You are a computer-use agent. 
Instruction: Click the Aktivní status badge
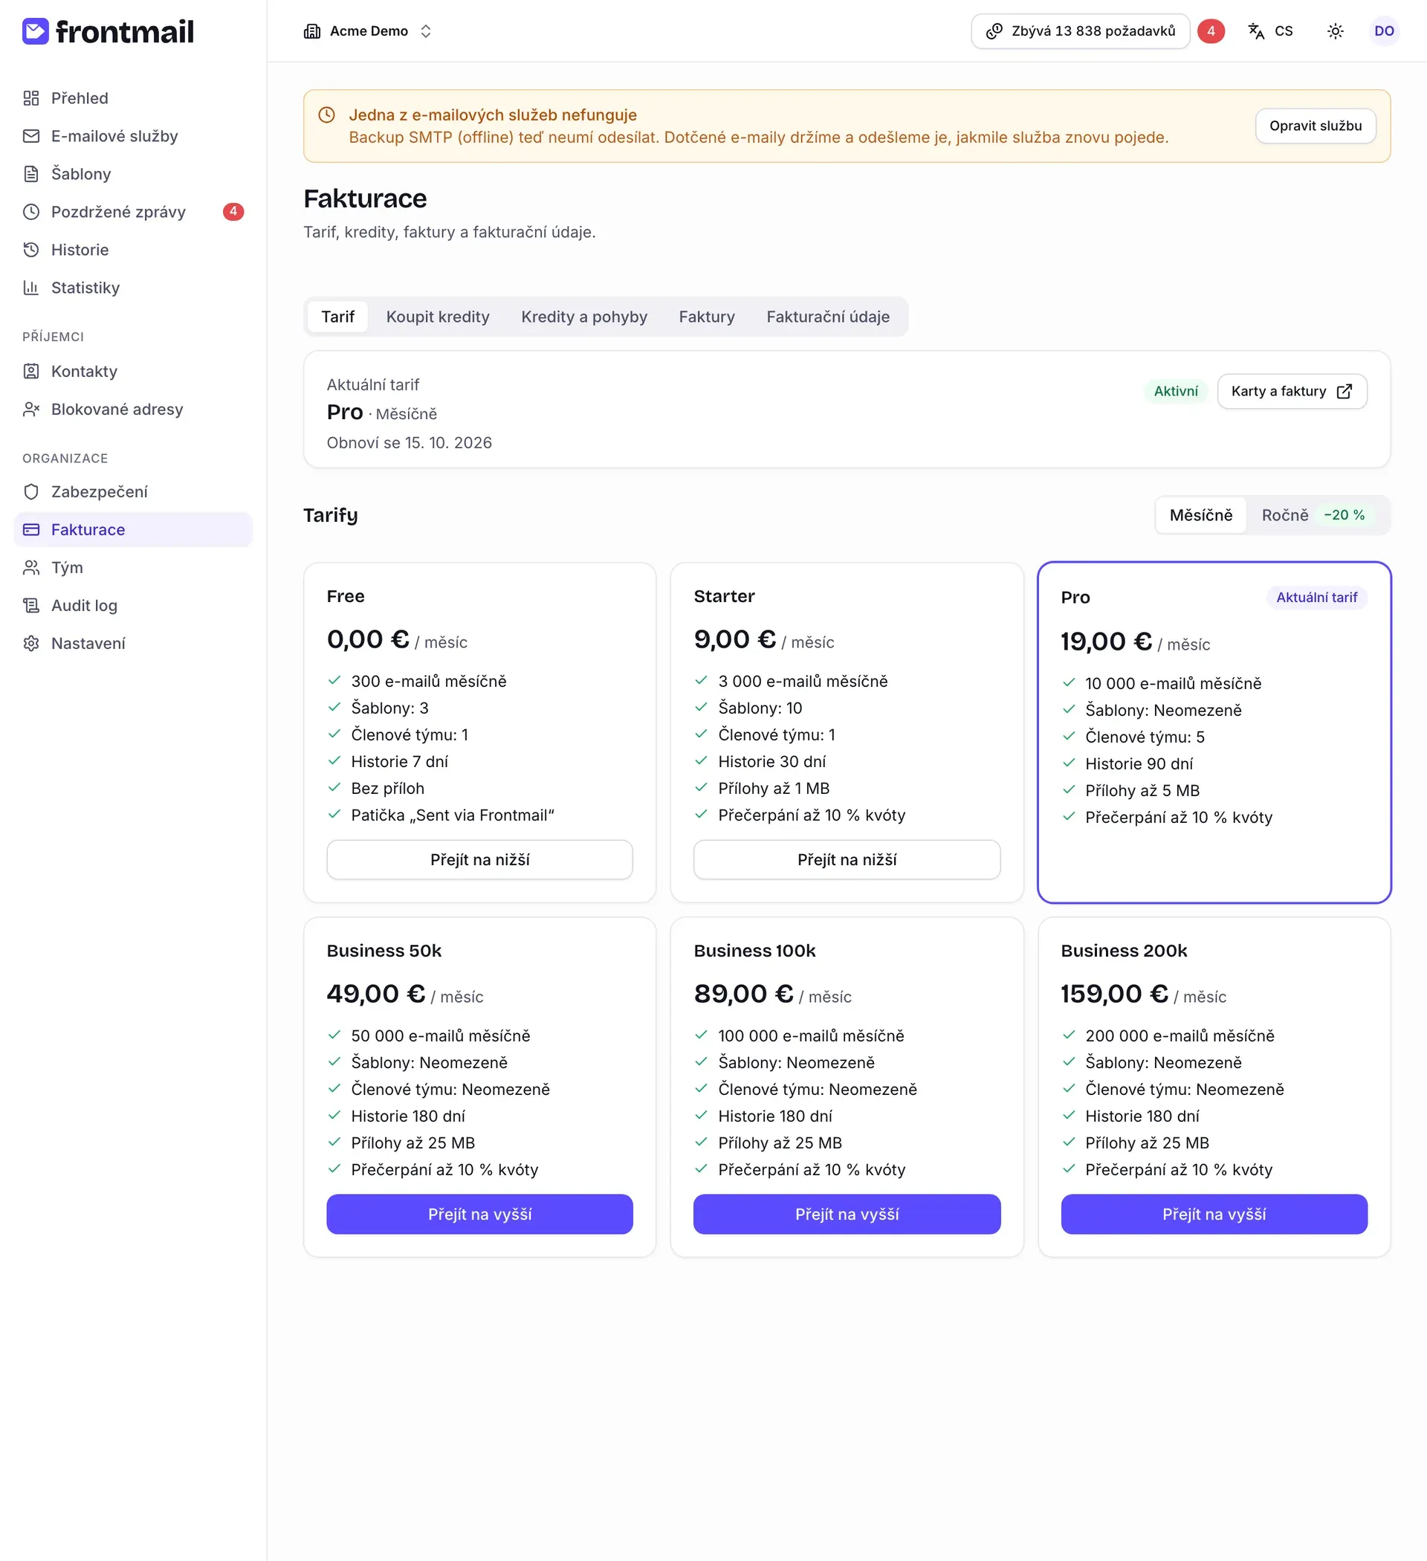[1175, 392]
